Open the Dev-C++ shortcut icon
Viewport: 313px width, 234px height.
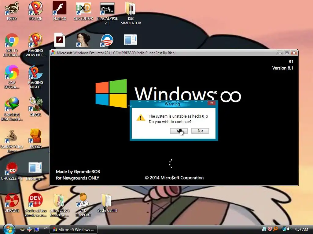point(35,205)
